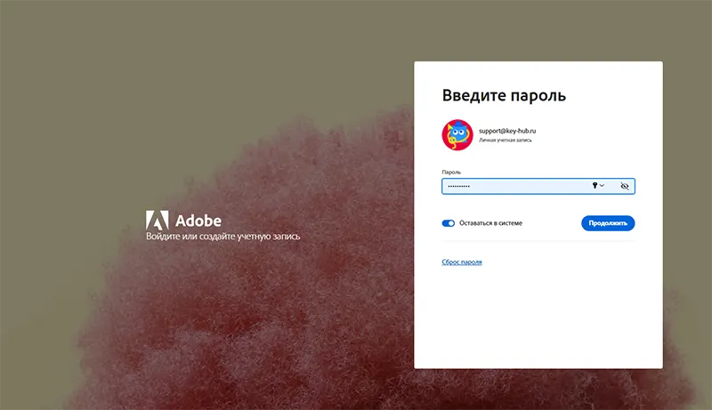Screen dimensions: 712x410
Task: Click the key icon in password field
Action: [595, 186]
